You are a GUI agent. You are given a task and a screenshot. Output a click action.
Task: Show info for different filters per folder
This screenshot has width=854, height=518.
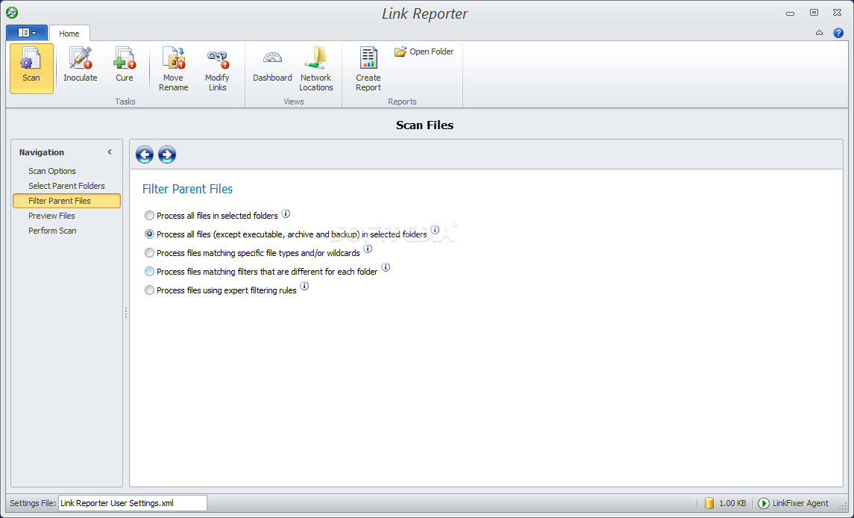coord(386,267)
